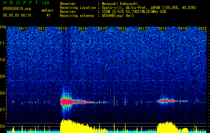
Task: Click the Receiving Location label
Action: 78,8
